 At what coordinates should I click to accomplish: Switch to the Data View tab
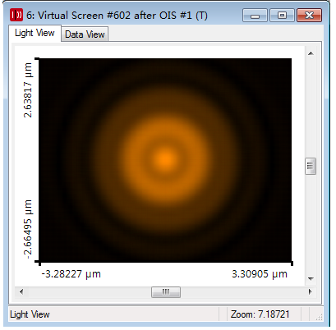(85, 34)
